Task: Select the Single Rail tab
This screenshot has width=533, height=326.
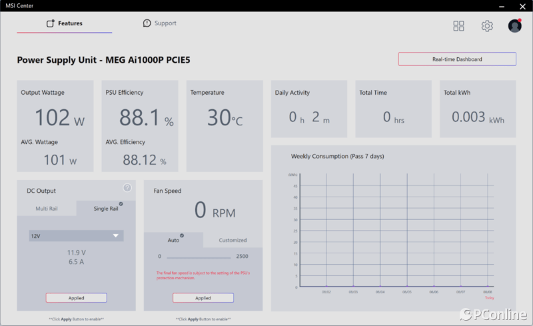Action: tap(106, 208)
